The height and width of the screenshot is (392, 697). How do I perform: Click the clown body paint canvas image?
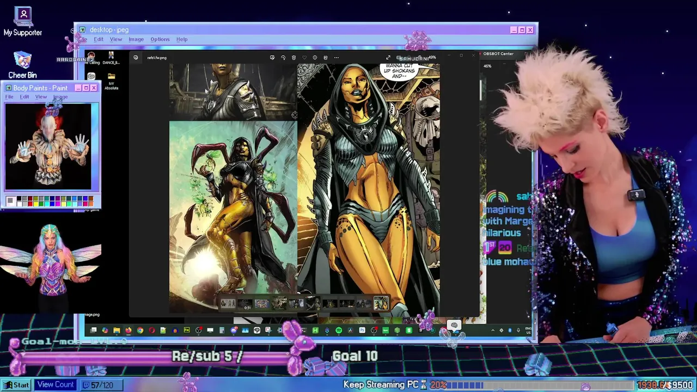[48, 147]
